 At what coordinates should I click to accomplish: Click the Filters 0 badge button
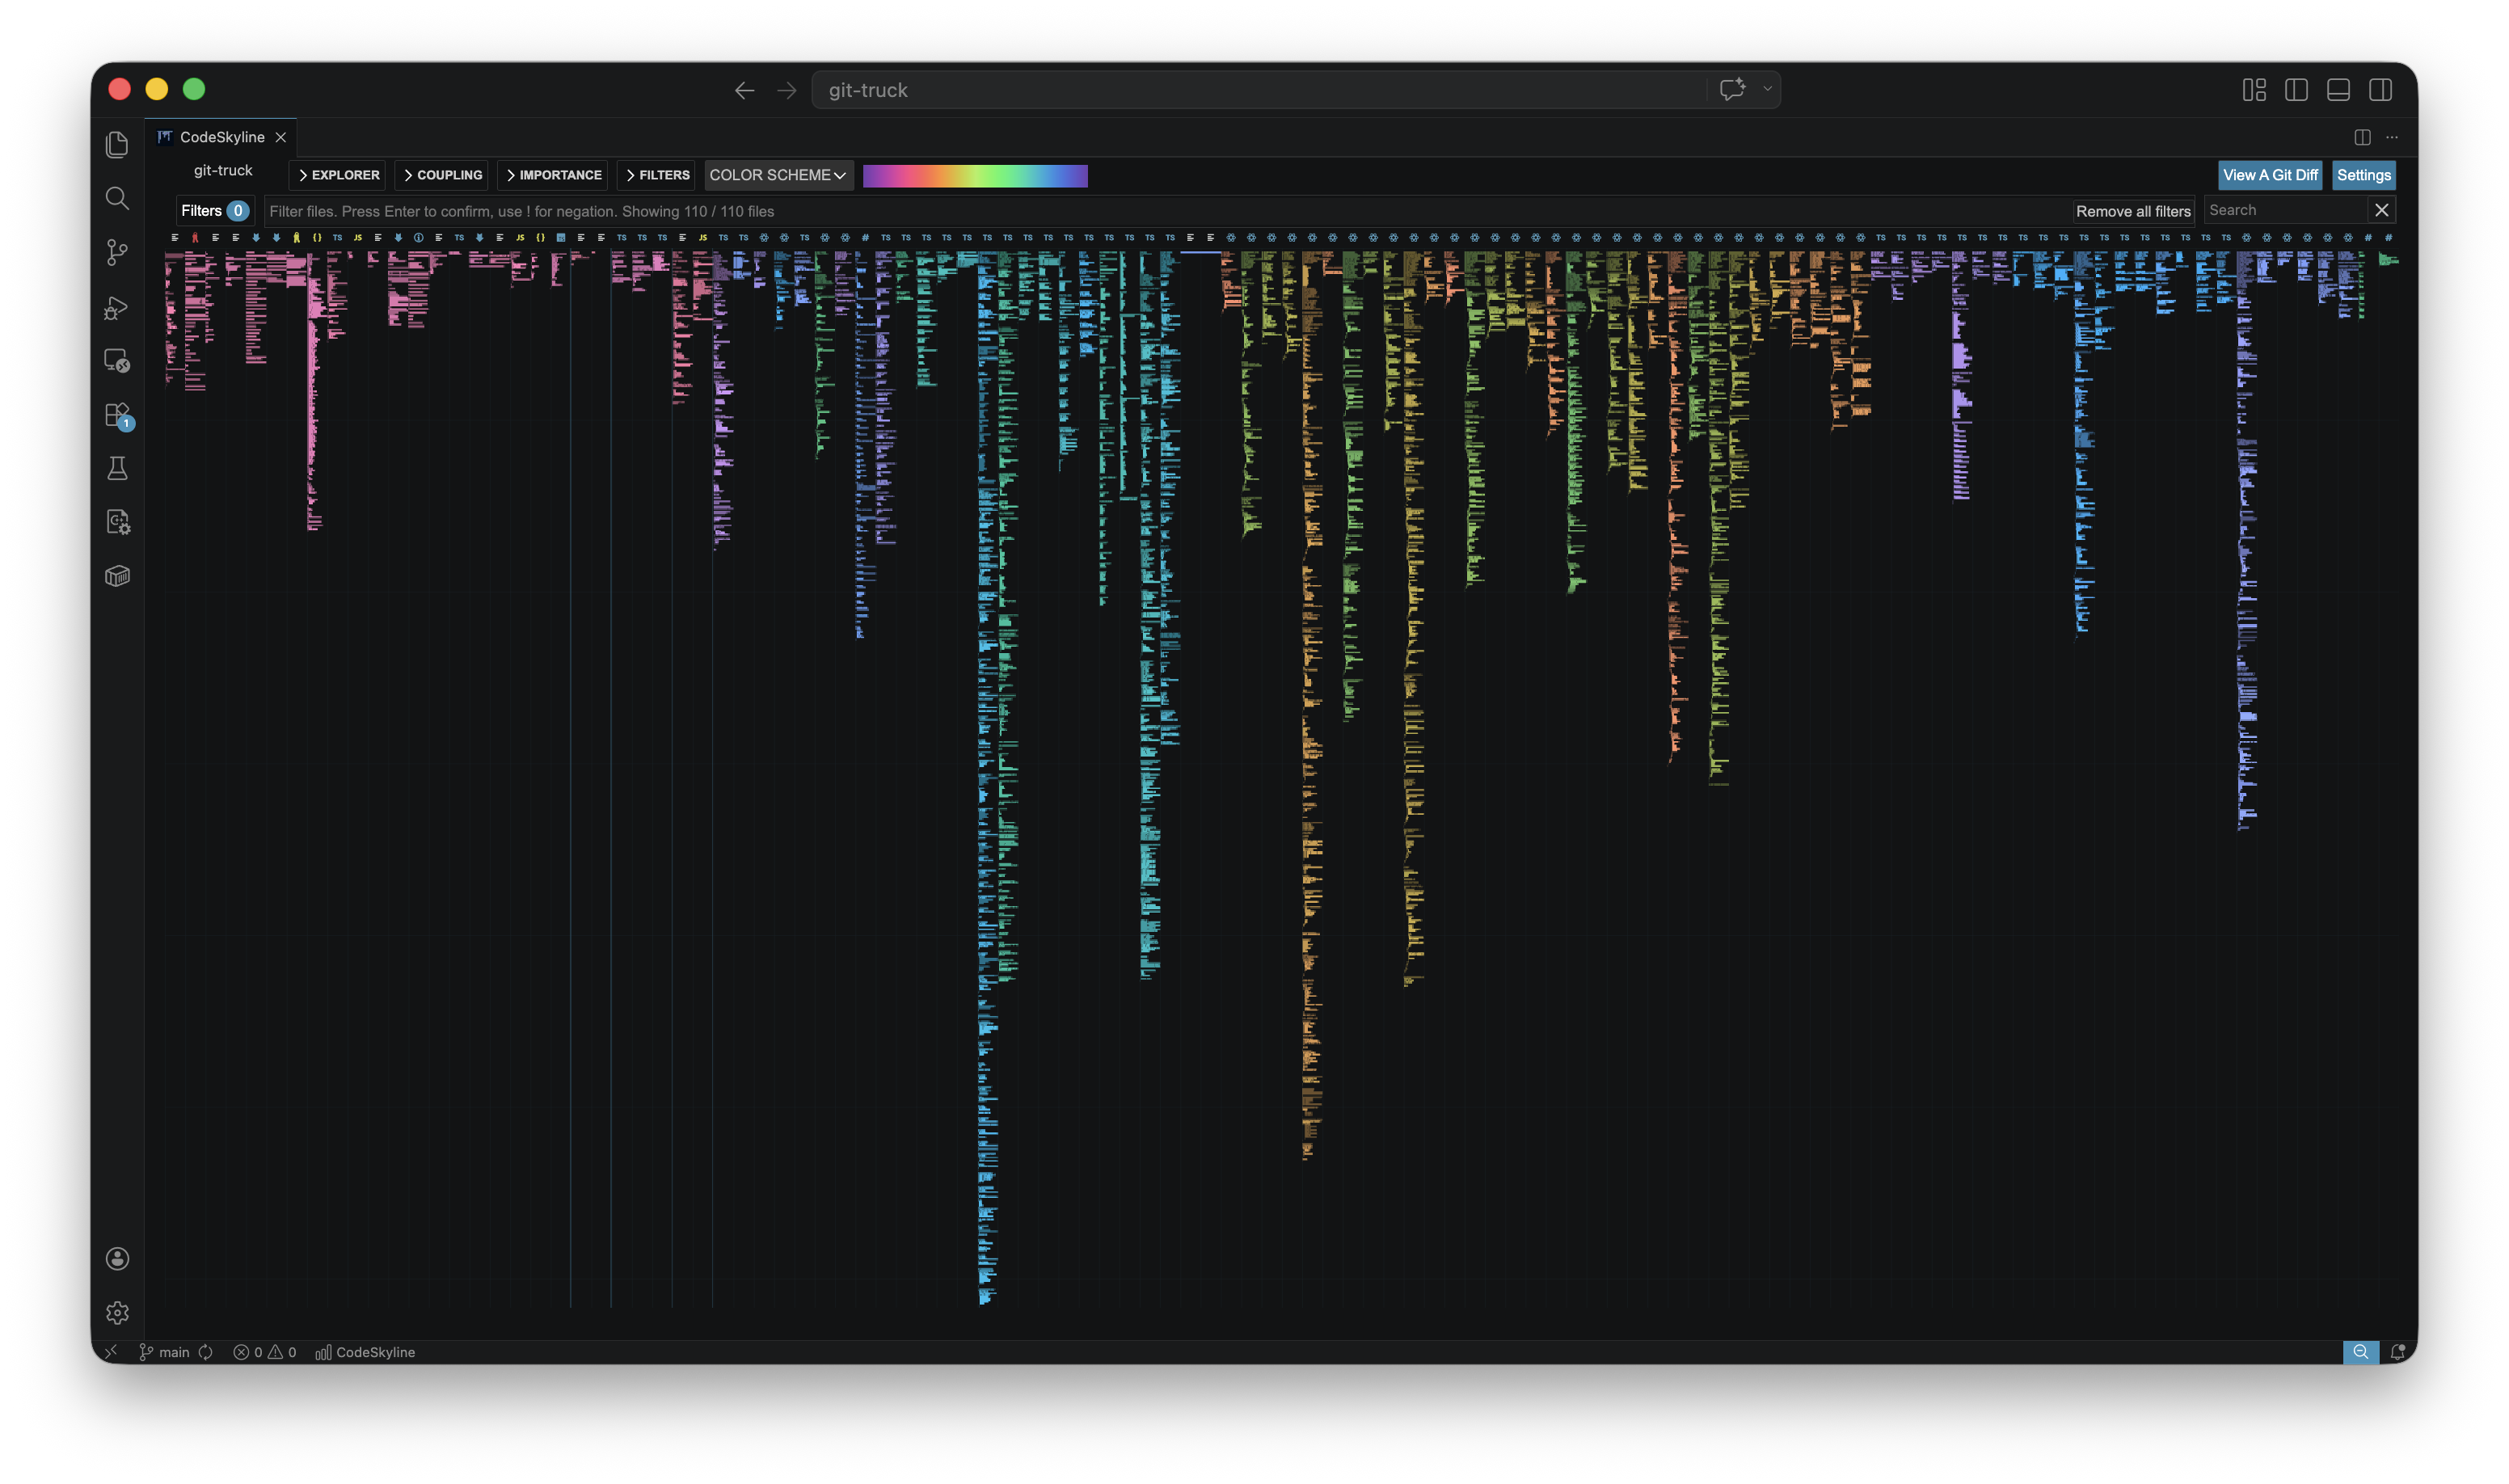[x=214, y=211]
